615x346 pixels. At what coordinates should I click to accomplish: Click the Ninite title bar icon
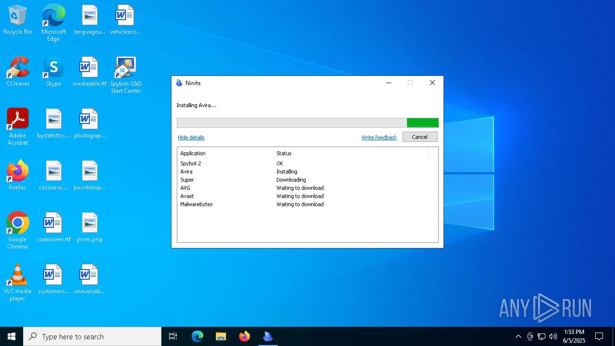pyautogui.click(x=179, y=83)
